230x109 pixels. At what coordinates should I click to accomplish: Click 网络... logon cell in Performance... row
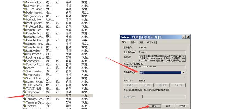click(x=85, y=13)
